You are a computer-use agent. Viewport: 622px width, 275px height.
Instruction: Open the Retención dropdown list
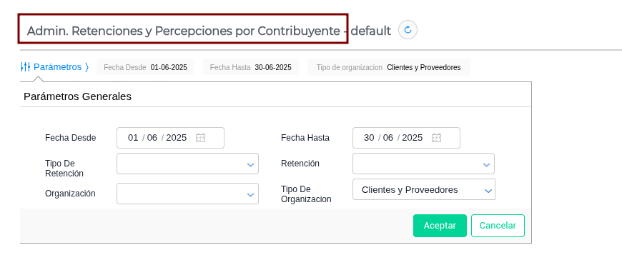424,164
